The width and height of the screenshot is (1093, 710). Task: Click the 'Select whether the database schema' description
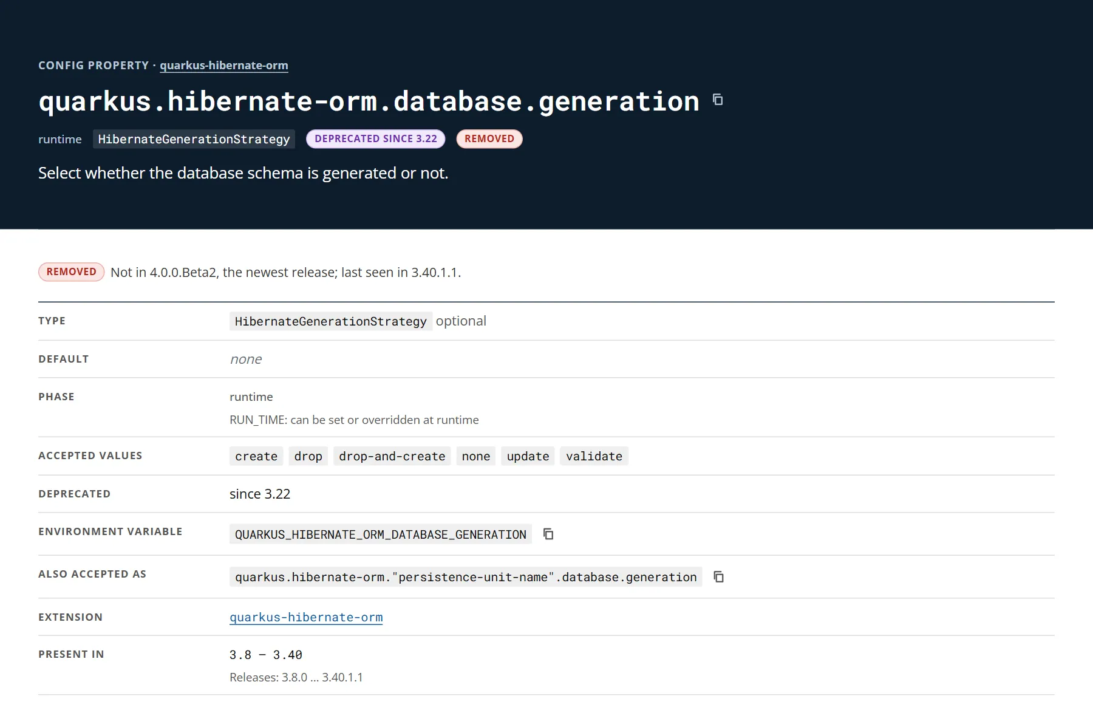point(243,173)
